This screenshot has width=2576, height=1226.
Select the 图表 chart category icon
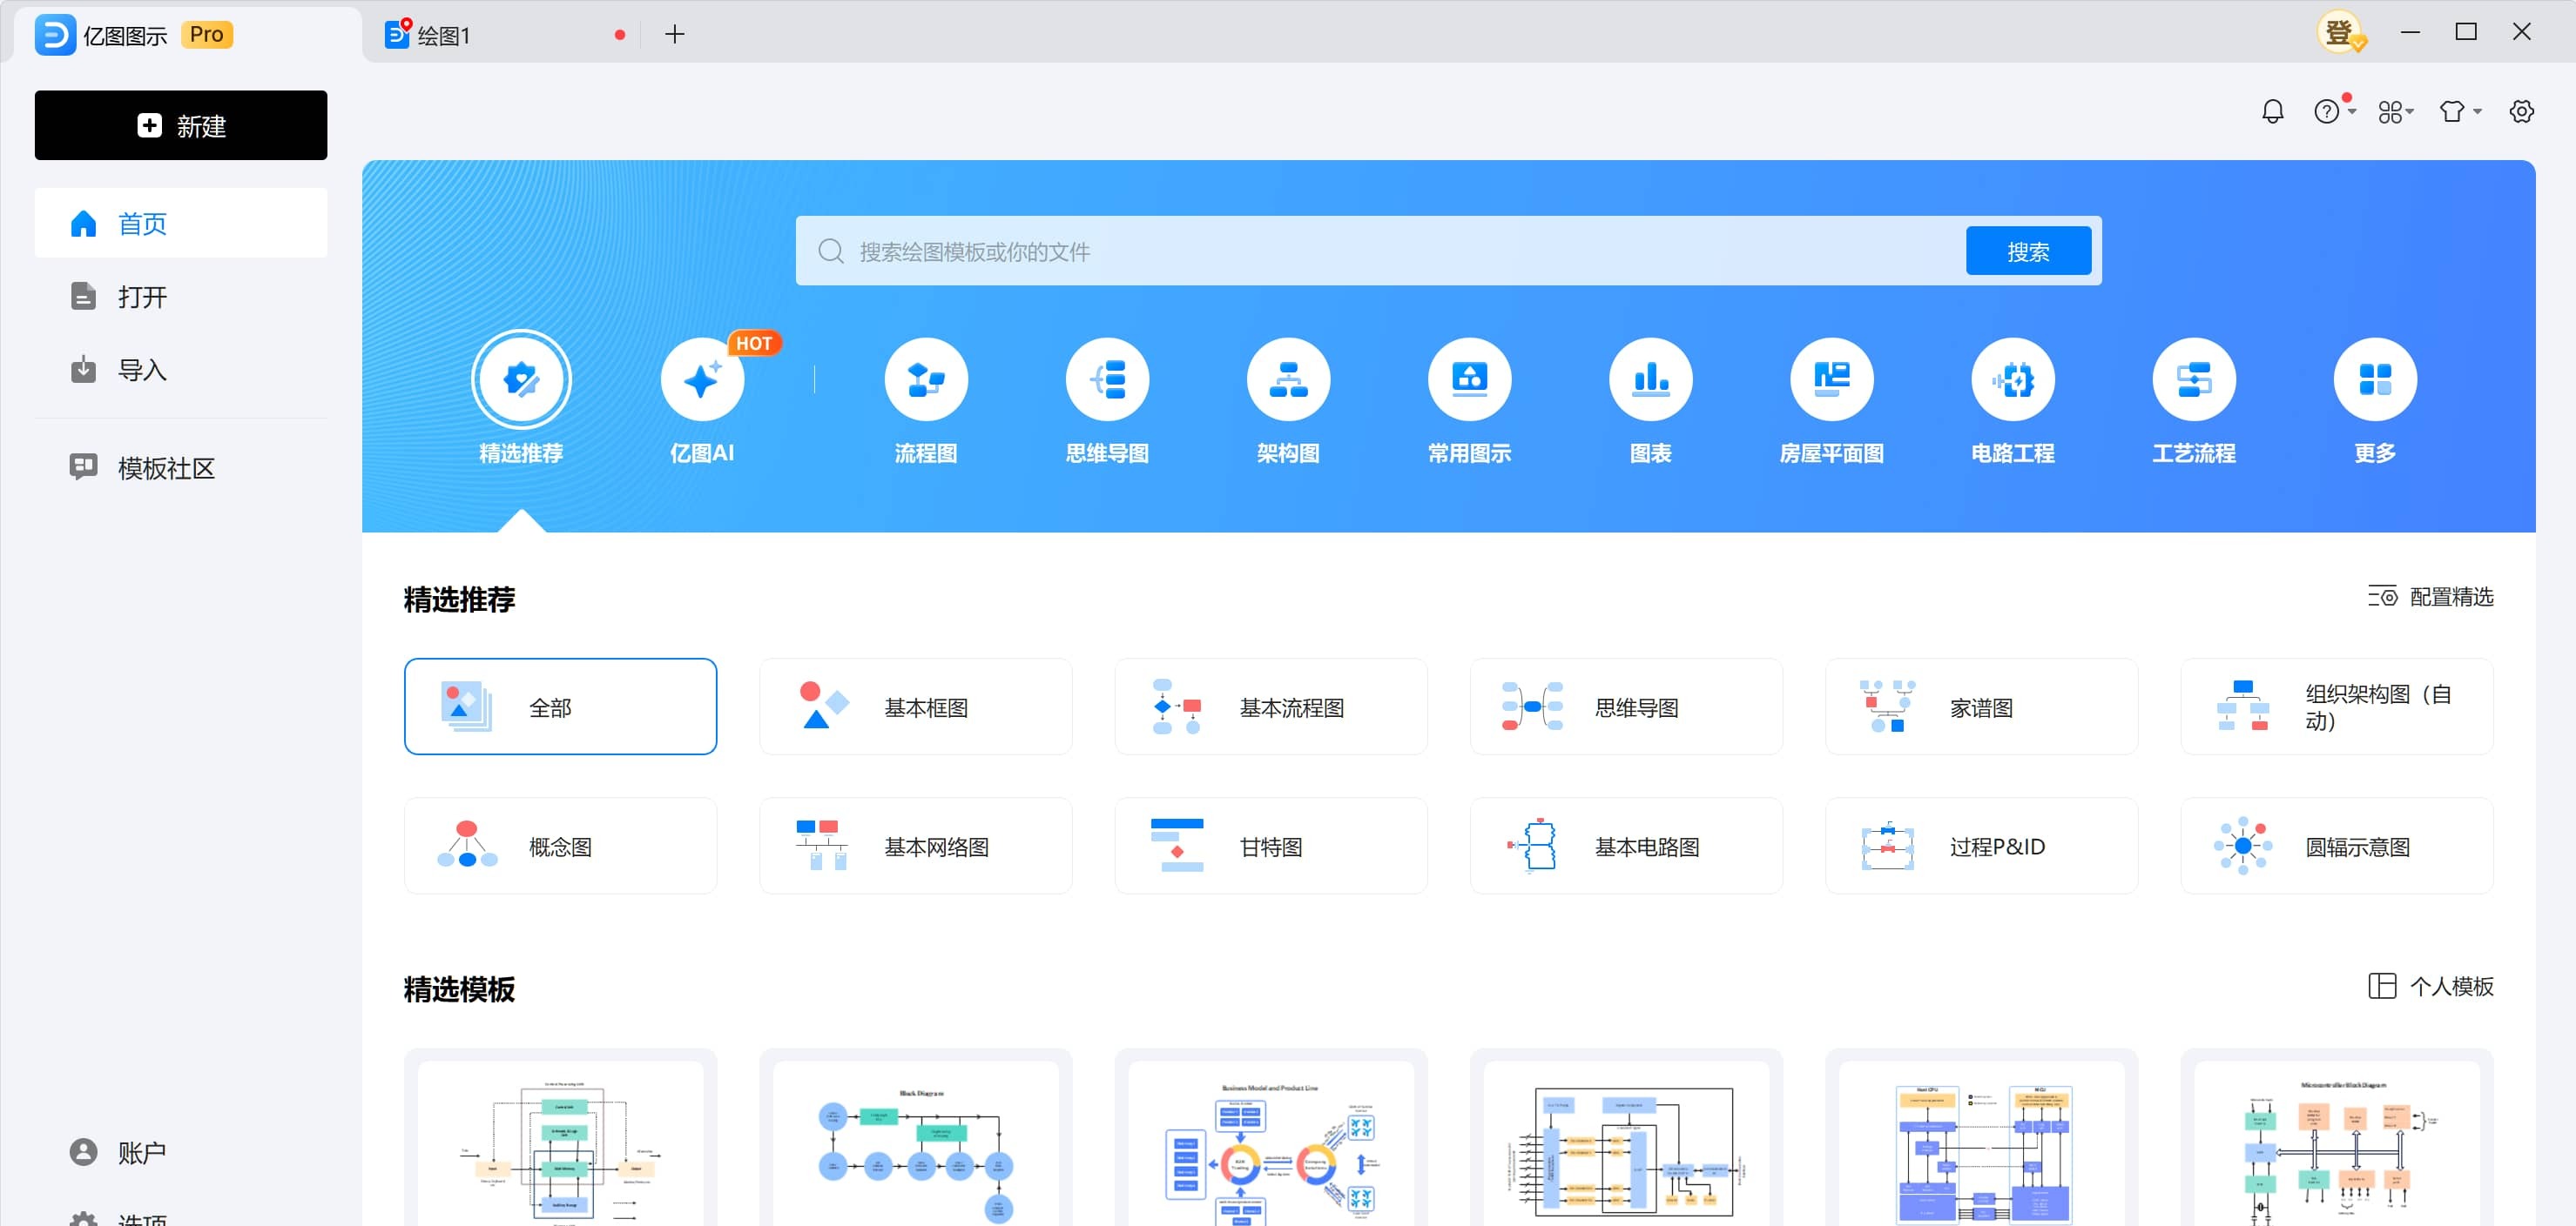(x=1650, y=379)
